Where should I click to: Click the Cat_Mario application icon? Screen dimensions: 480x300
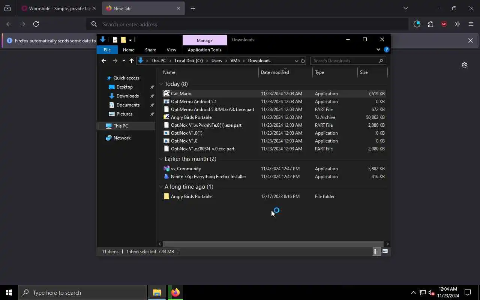pos(166,93)
